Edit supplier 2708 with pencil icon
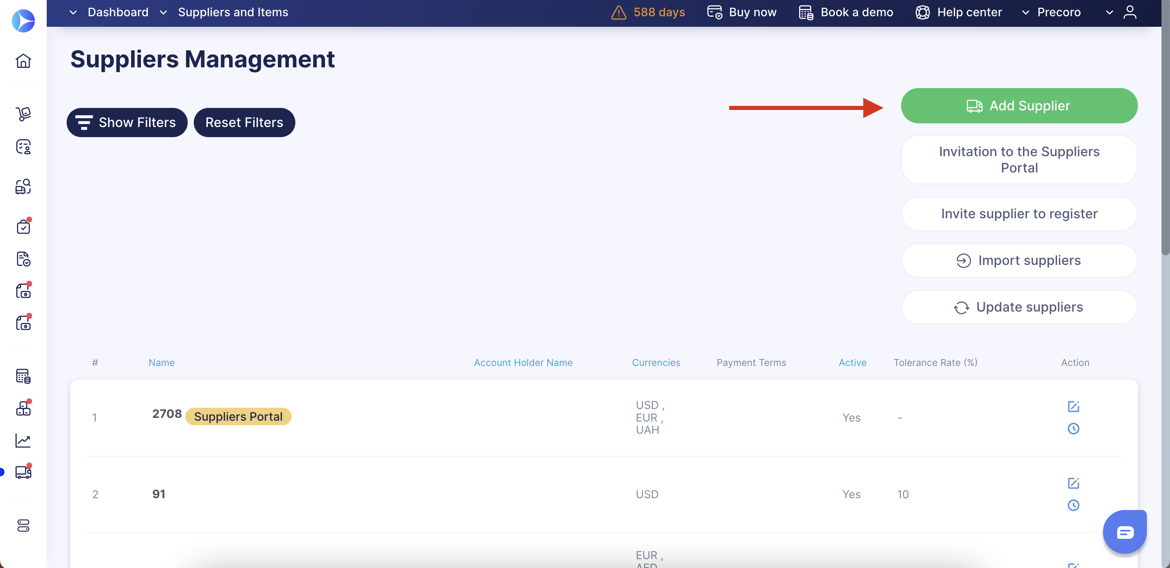The image size is (1170, 568). click(x=1073, y=407)
